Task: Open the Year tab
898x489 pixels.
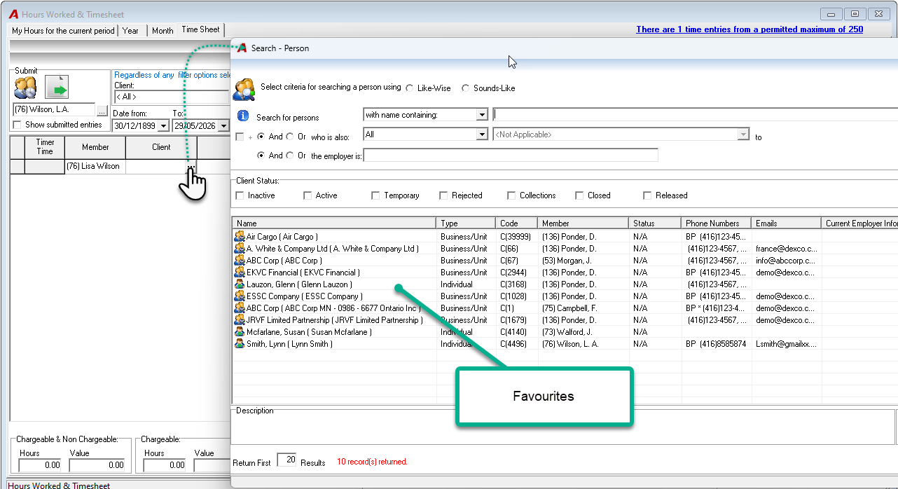Action: 131,31
